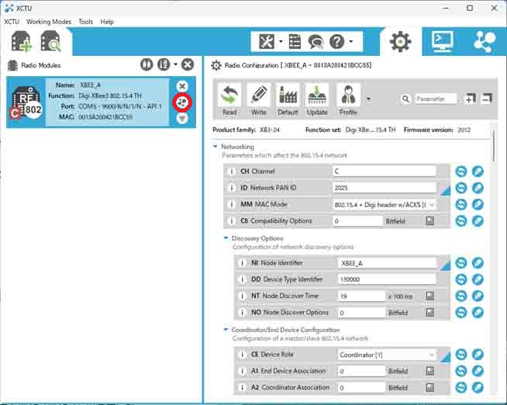This screenshot has width=507, height=405.
Task: Open the XCTU menu
Action: (x=12, y=22)
